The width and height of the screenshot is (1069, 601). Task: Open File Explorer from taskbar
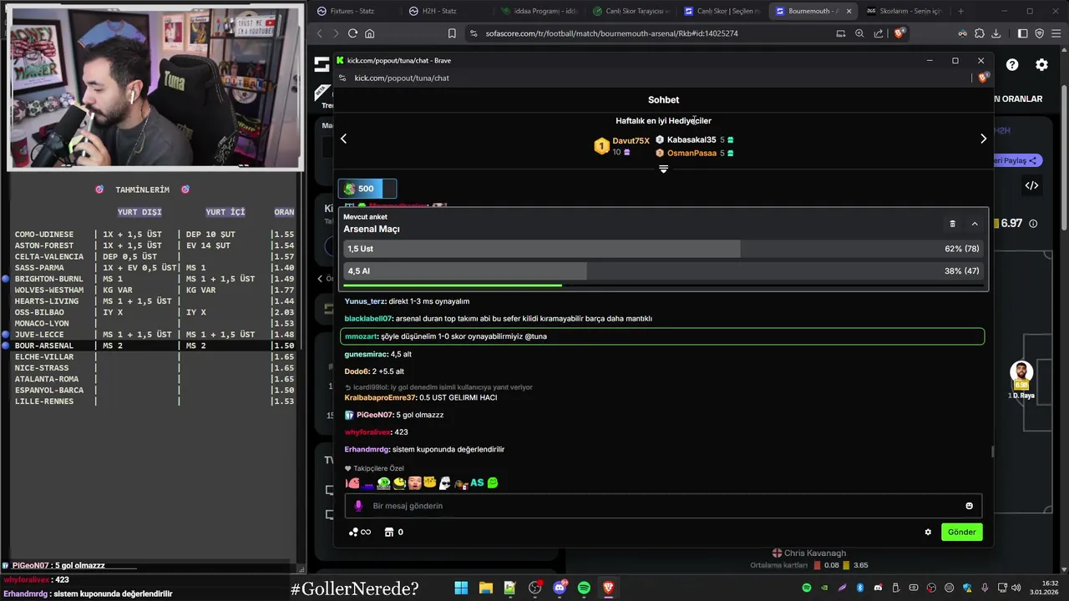(485, 588)
